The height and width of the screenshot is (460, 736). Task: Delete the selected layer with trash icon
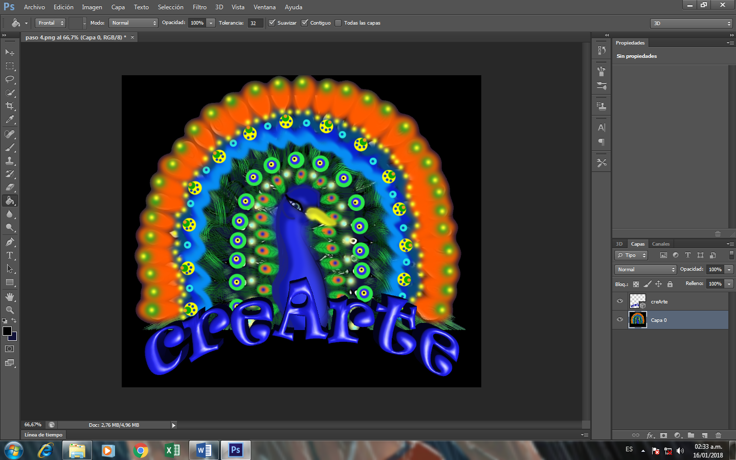tap(718, 435)
